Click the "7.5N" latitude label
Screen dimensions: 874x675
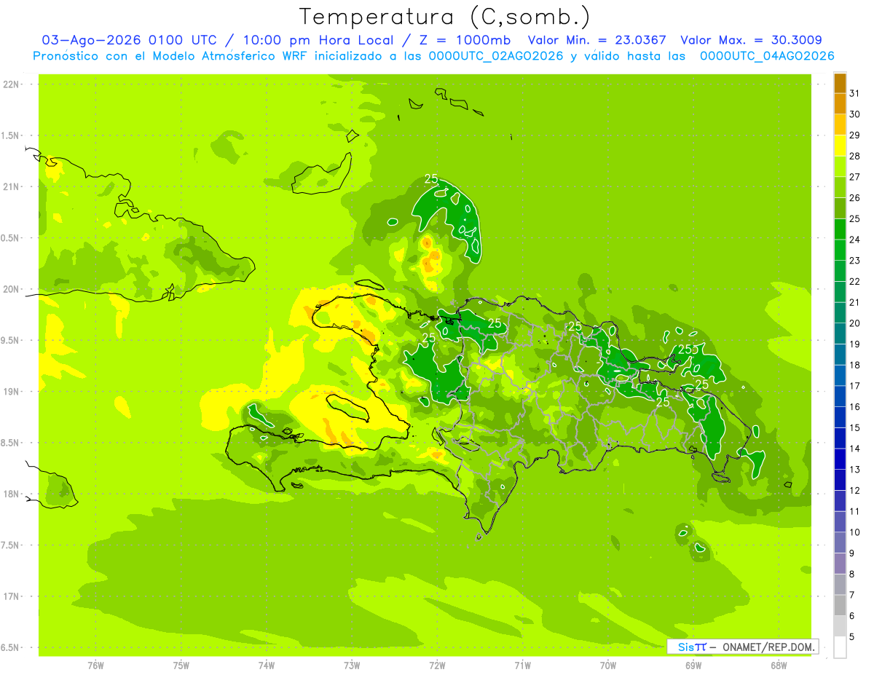coord(11,545)
